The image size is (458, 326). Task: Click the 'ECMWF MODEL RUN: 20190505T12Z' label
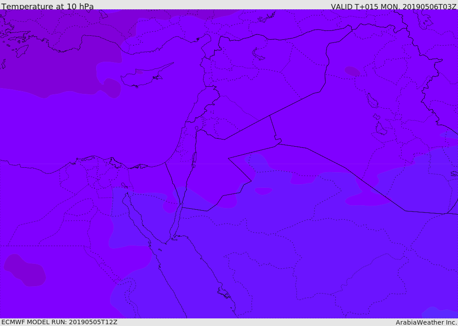tap(59, 322)
